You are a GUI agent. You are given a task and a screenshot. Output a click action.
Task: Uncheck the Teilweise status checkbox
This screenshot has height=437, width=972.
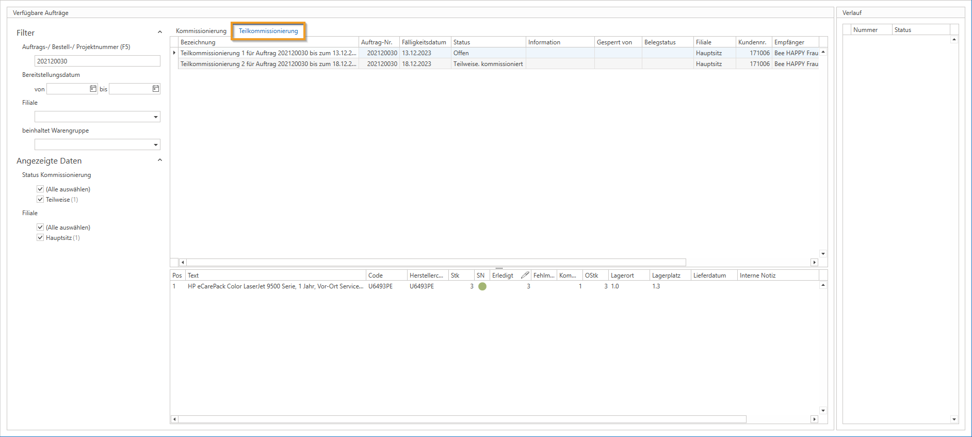[x=40, y=199]
